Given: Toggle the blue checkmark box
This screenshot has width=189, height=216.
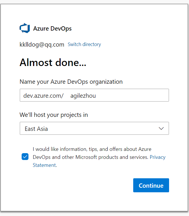Looking at the screenshot, I should (x=25, y=157).
